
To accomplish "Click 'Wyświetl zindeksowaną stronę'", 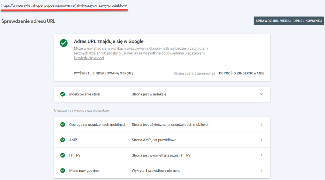I will coord(103,73).
